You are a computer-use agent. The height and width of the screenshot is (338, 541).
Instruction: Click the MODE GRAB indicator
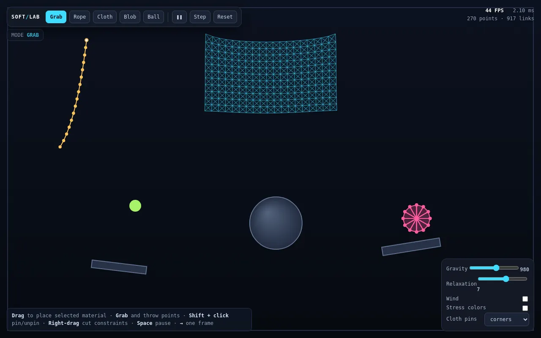(x=25, y=35)
